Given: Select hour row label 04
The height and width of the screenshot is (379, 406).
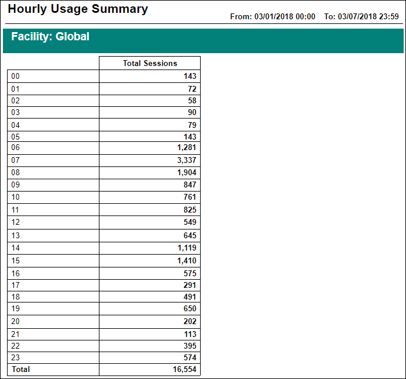Looking at the screenshot, I should [x=16, y=125].
